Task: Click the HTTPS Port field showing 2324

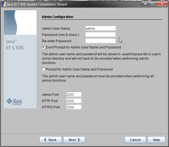Action: pyautogui.click(x=74, y=107)
